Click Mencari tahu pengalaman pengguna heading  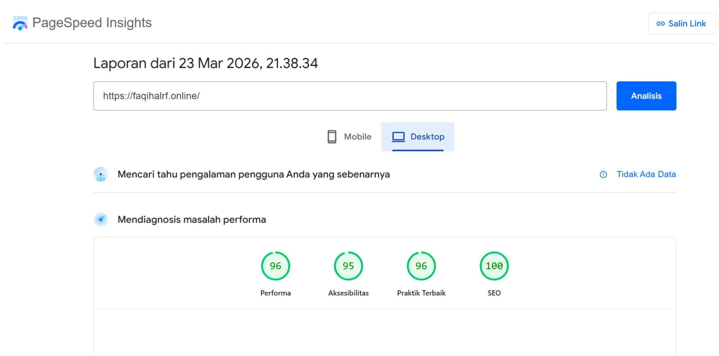(254, 175)
